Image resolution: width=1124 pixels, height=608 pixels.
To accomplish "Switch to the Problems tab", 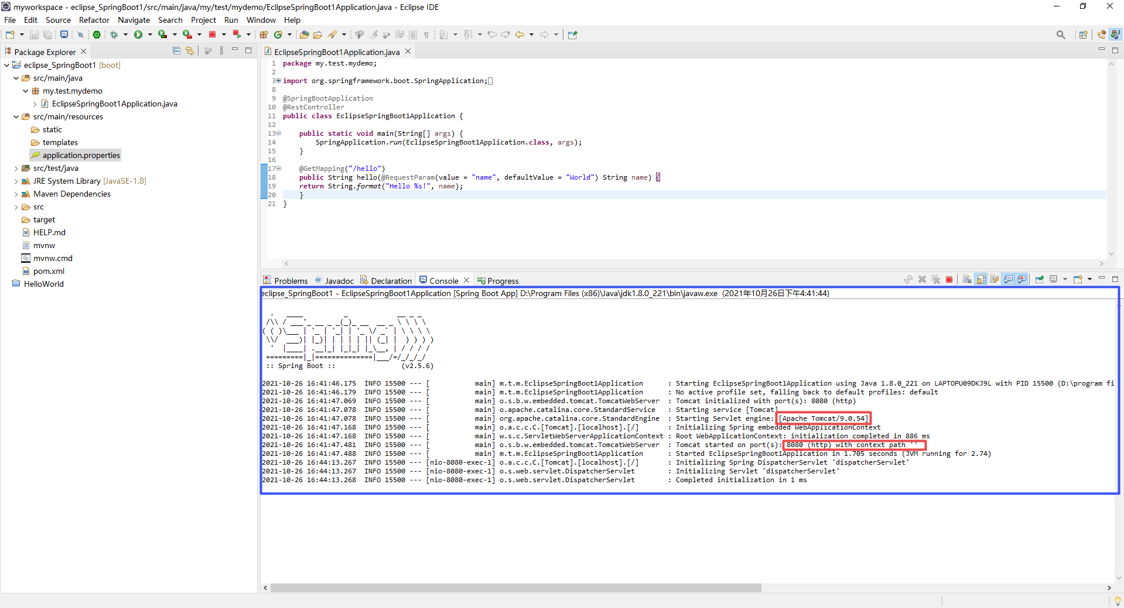I will coord(285,281).
